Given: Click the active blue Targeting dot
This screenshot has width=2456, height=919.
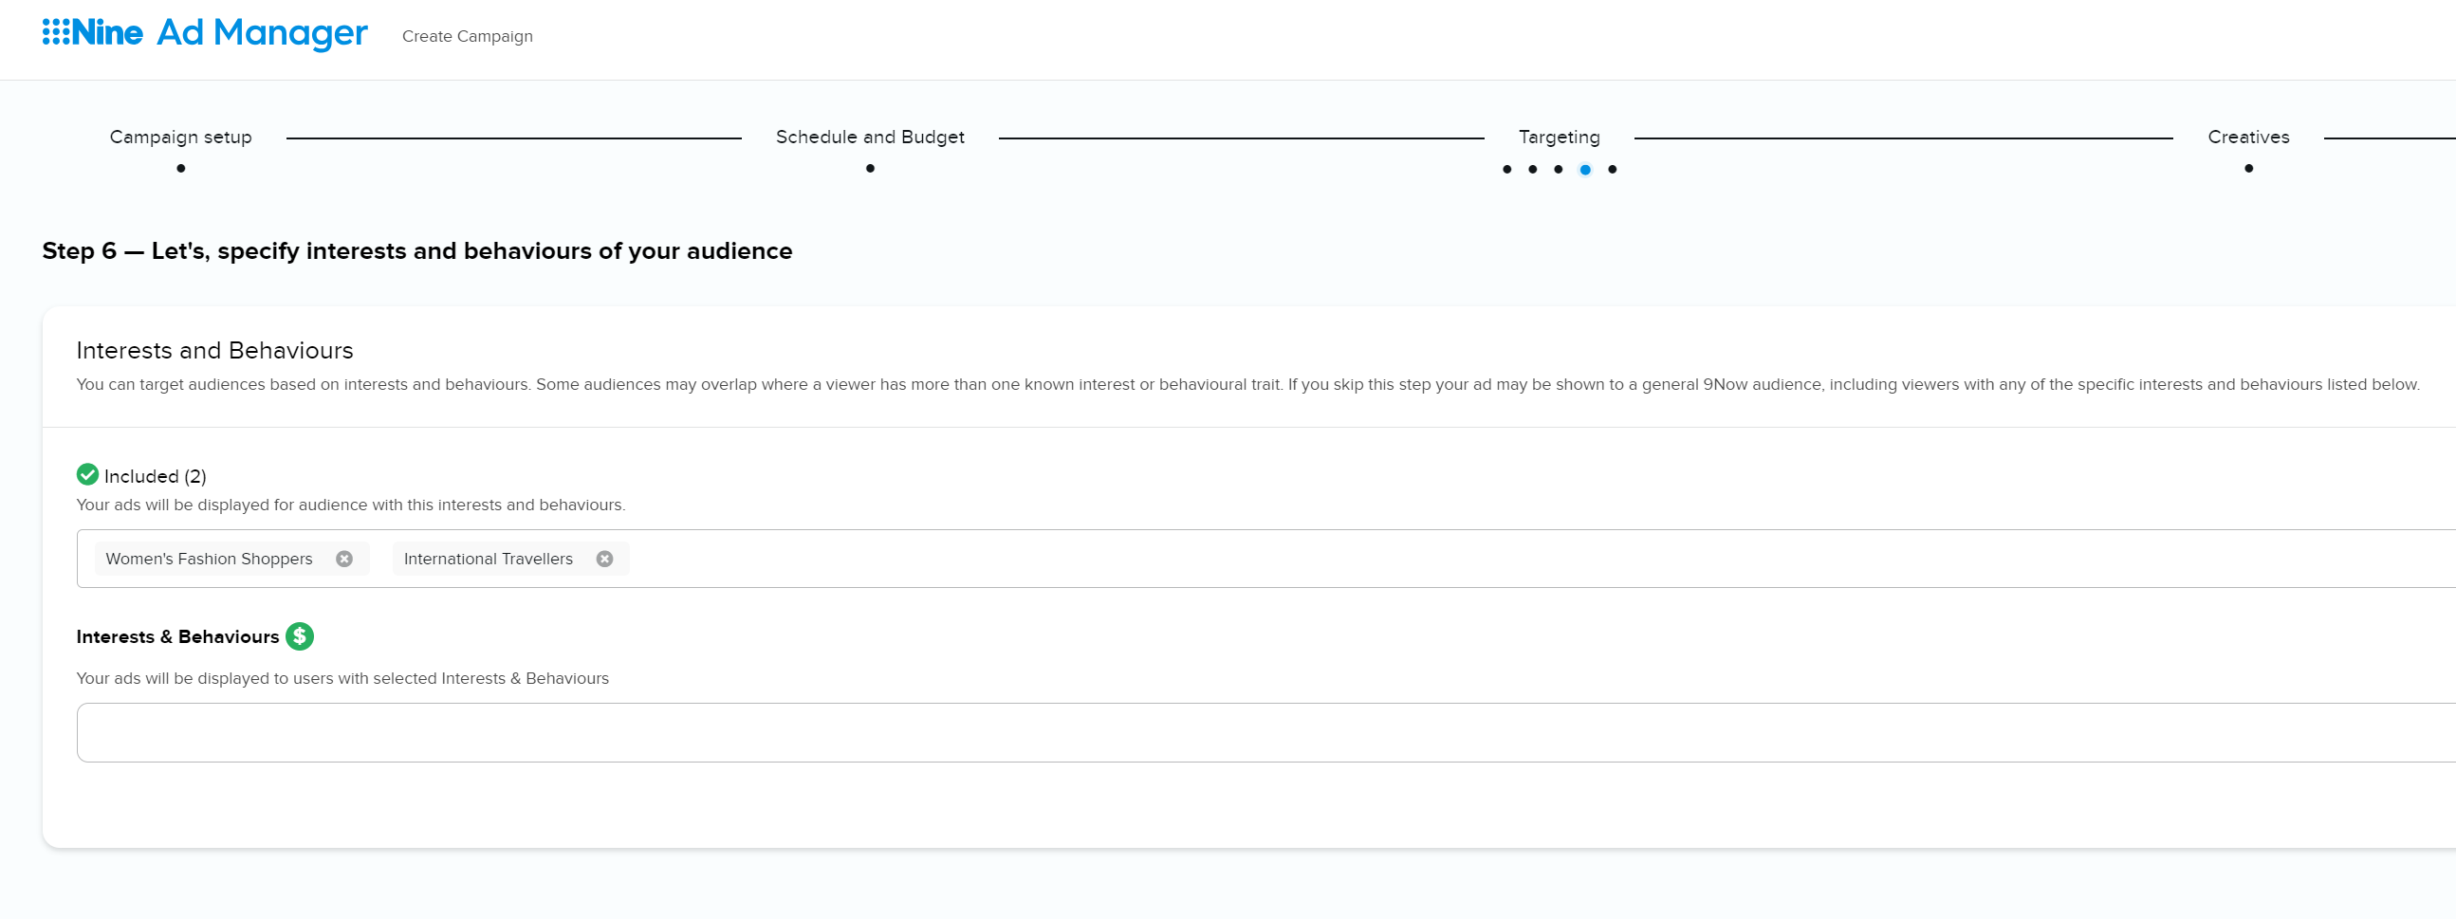Looking at the screenshot, I should [1584, 170].
